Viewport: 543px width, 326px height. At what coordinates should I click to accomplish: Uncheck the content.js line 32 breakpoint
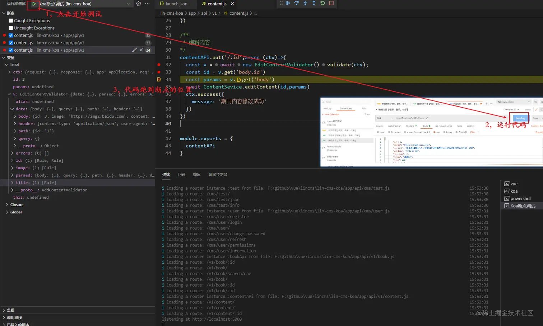click(11, 36)
